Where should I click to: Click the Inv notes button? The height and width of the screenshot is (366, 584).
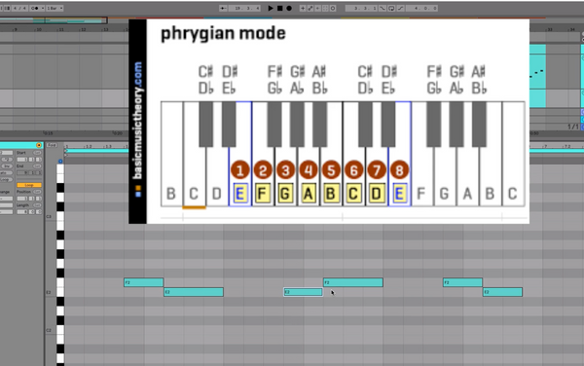pos(7,166)
